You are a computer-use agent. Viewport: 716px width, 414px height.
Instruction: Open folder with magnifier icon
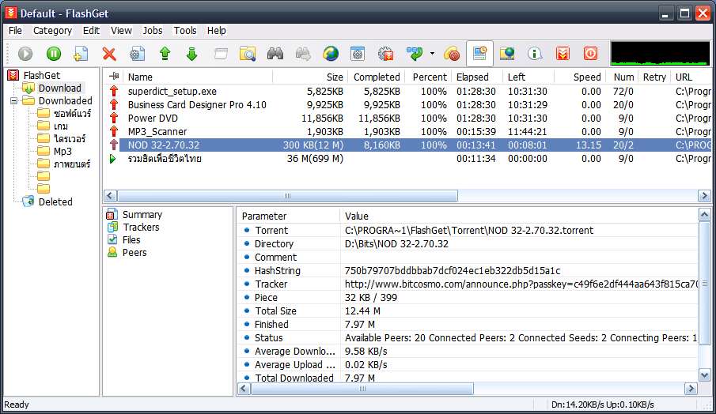coord(248,54)
